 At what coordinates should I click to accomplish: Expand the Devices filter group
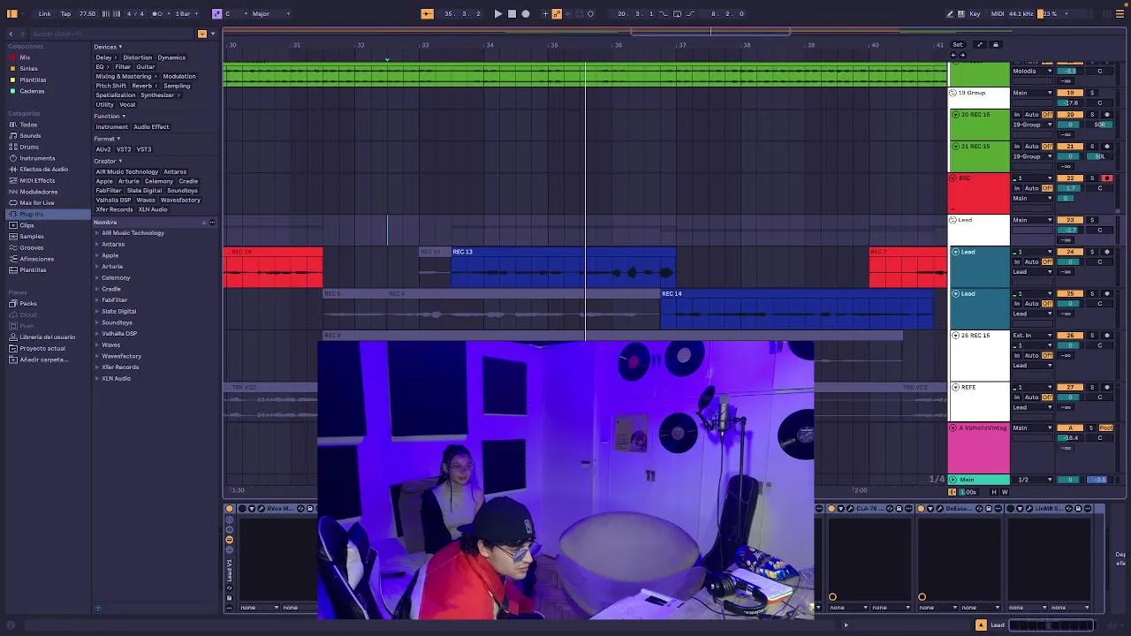tap(108, 47)
